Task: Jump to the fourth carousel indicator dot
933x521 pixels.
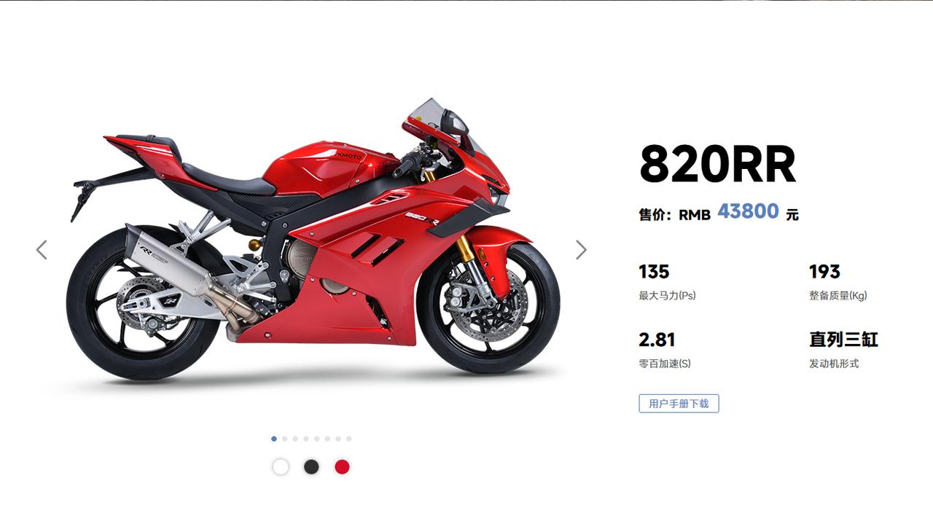Action: pyautogui.click(x=306, y=439)
